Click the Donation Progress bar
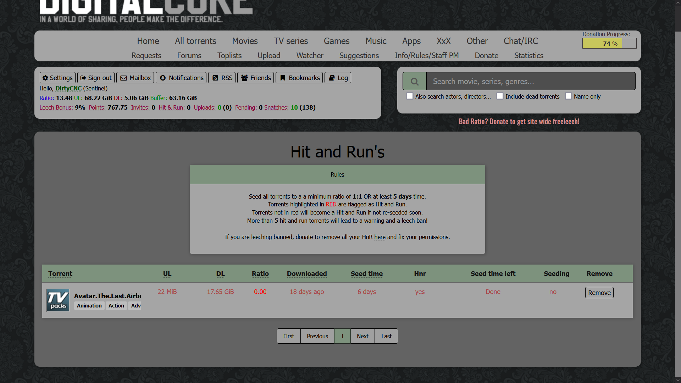Image resolution: width=681 pixels, height=383 pixels. (609, 44)
